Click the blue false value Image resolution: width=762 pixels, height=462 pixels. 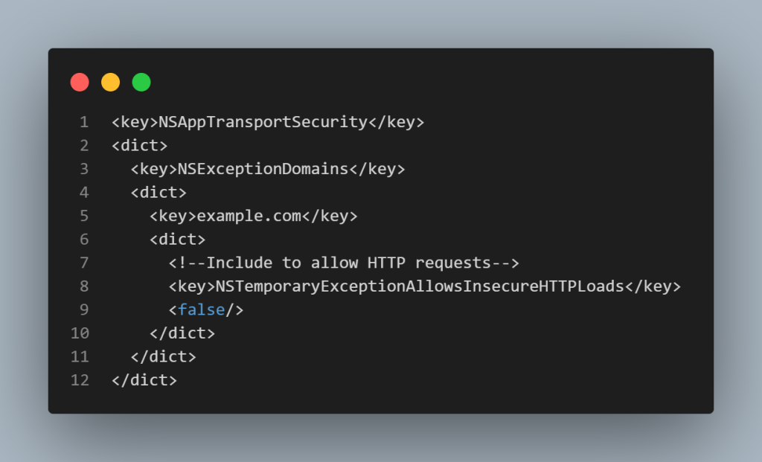tap(201, 309)
